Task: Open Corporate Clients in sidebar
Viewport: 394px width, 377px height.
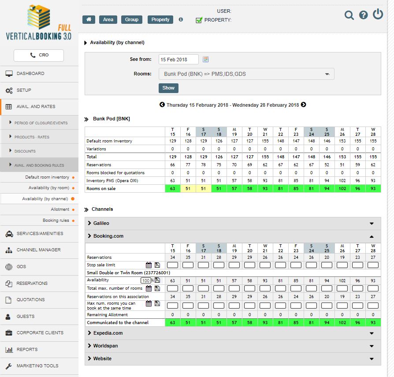Action: coord(39,333)
